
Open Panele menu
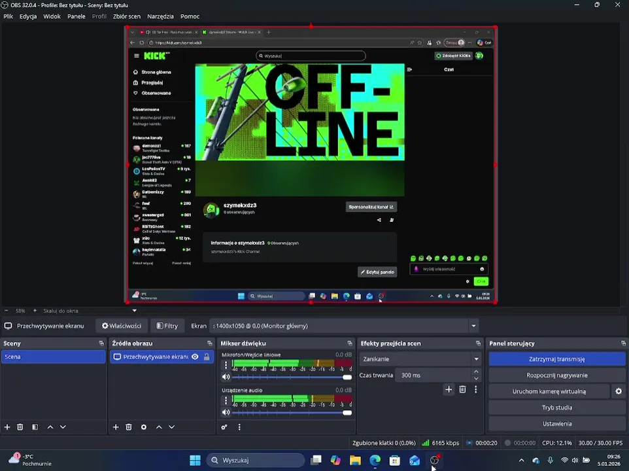[x=76, y=16]
